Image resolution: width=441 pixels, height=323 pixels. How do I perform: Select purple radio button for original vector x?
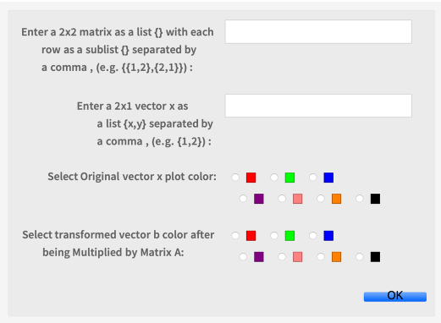[x=243, y=199]
